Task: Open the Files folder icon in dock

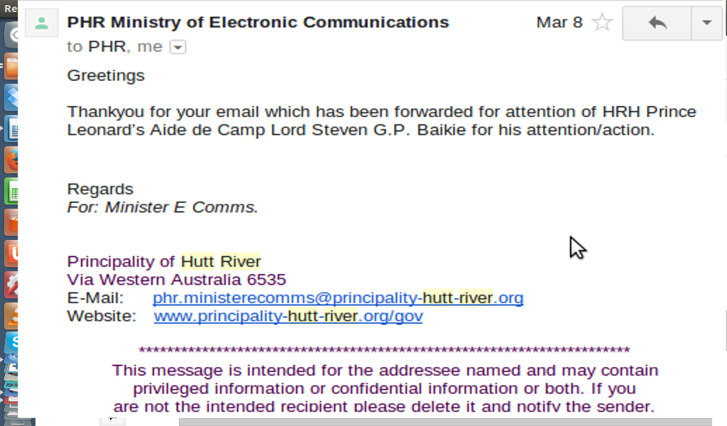Action: 10,67
